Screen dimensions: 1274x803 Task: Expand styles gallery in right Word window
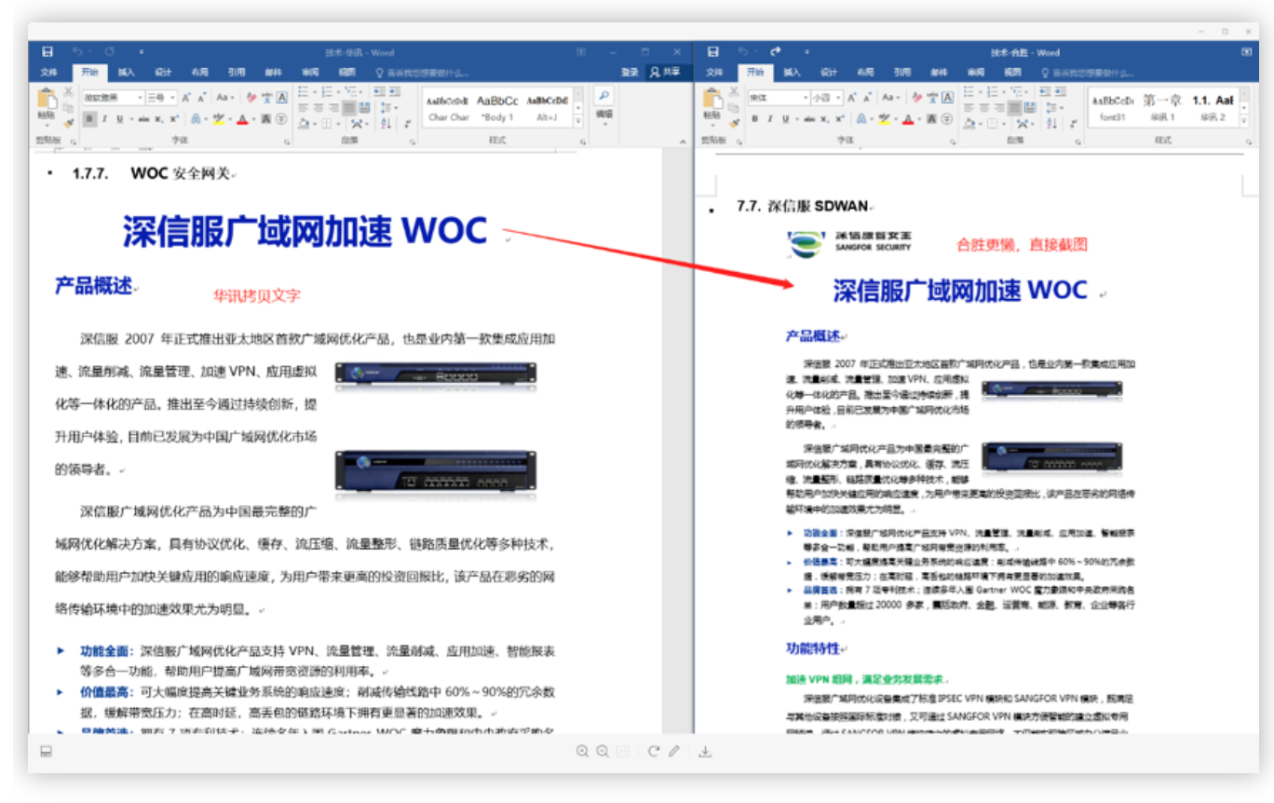[x=1243, y=121]
